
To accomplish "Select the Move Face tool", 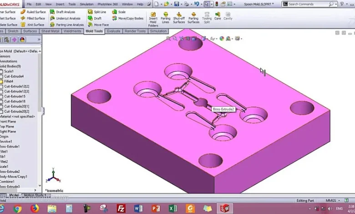I will pyautogui.click(x=98, y=25).
